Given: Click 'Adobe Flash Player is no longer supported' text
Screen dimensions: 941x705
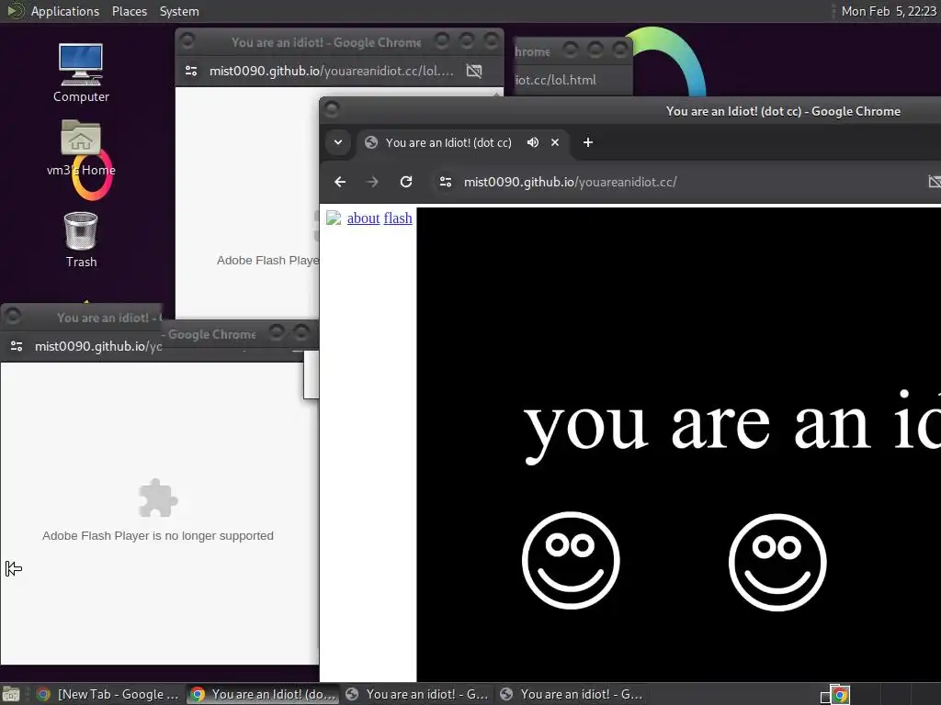Looking at the screenshot, I should (x=158, y=536).
